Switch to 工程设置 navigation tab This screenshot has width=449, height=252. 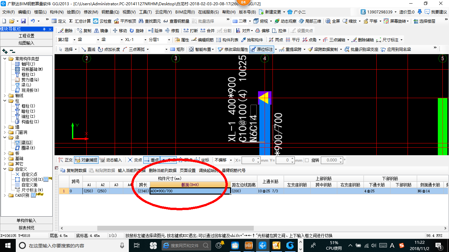26,36
